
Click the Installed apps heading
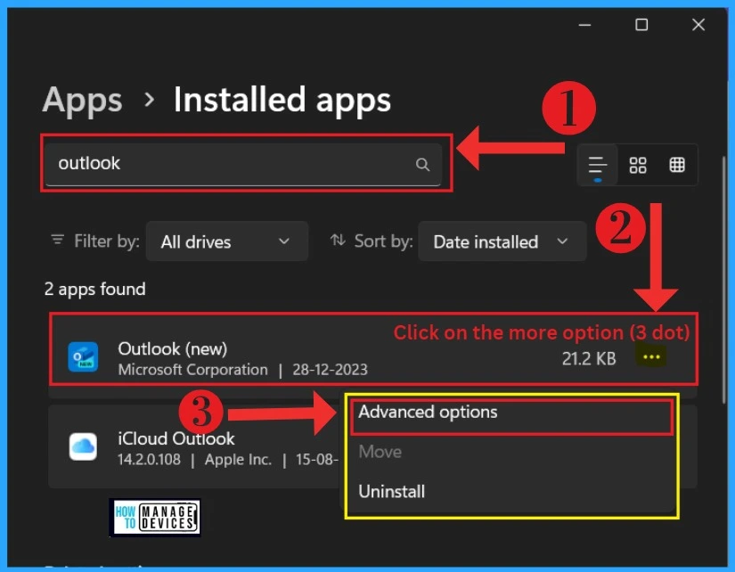282,100
